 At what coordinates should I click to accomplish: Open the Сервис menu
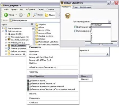41,9
